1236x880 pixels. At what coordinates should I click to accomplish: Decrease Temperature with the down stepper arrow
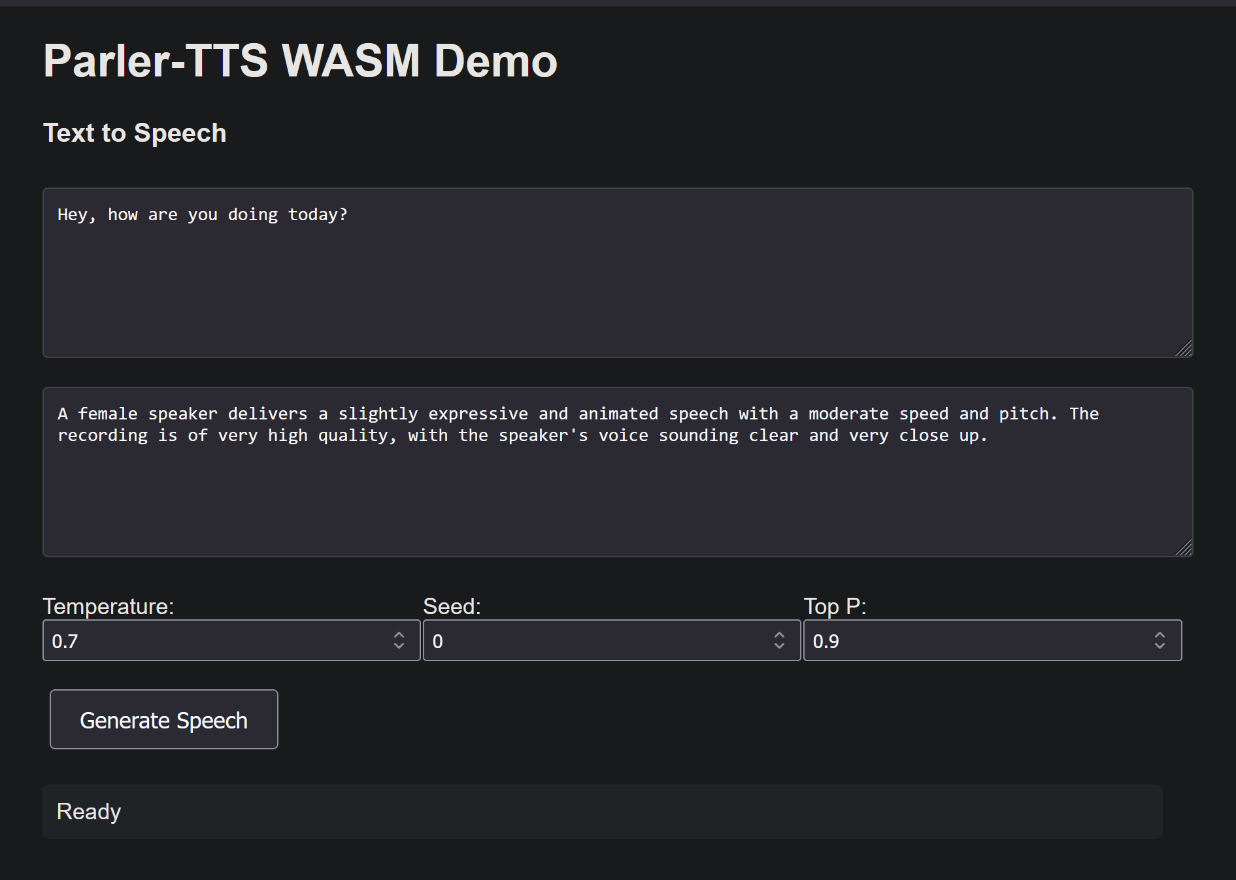399,646
